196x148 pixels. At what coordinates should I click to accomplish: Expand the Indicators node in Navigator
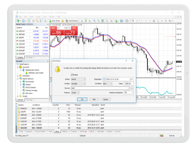pyautogui.click(x=18, y=76)
